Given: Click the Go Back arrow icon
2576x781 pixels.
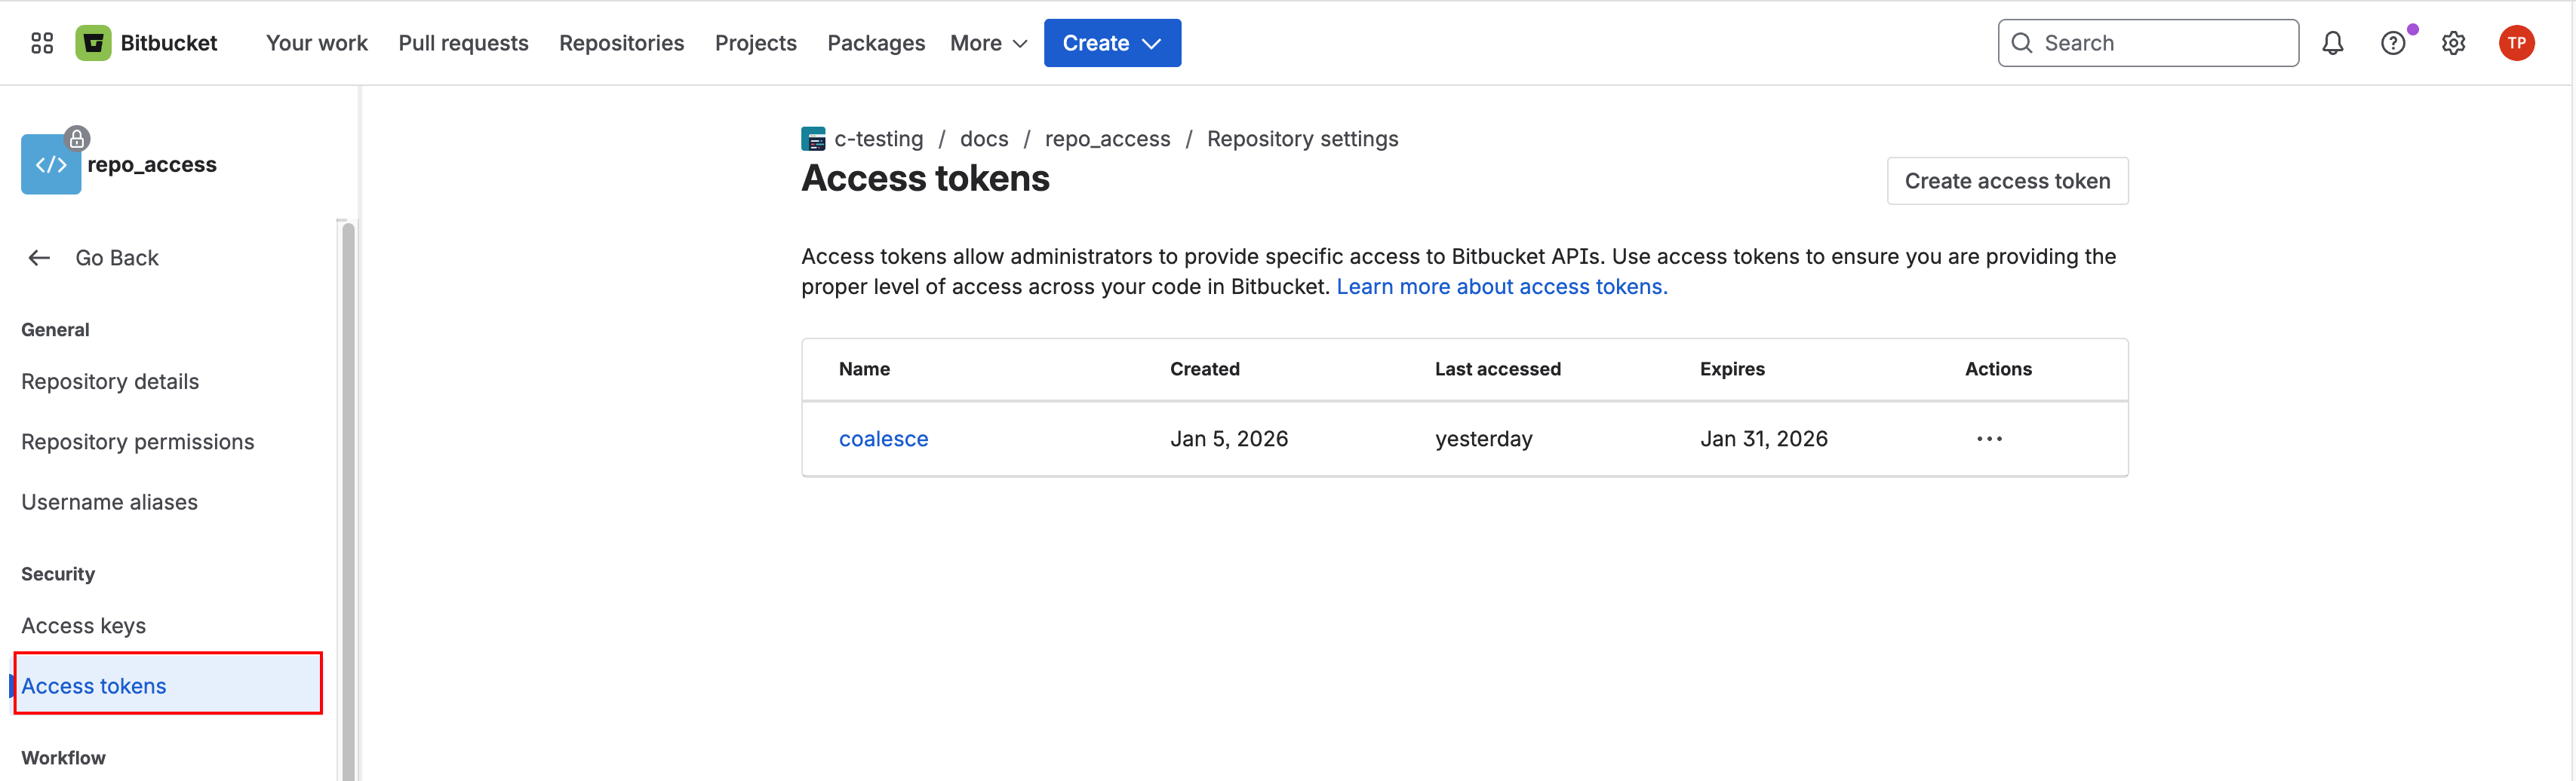Looking at the screenshot, I should point(38,258).
